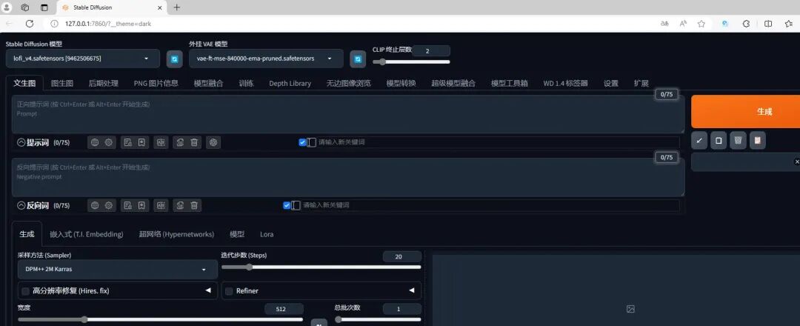The height and width of the screenshot is (326, 800).
Task: Click the 宽度 width slider
Action: (160, 319)
